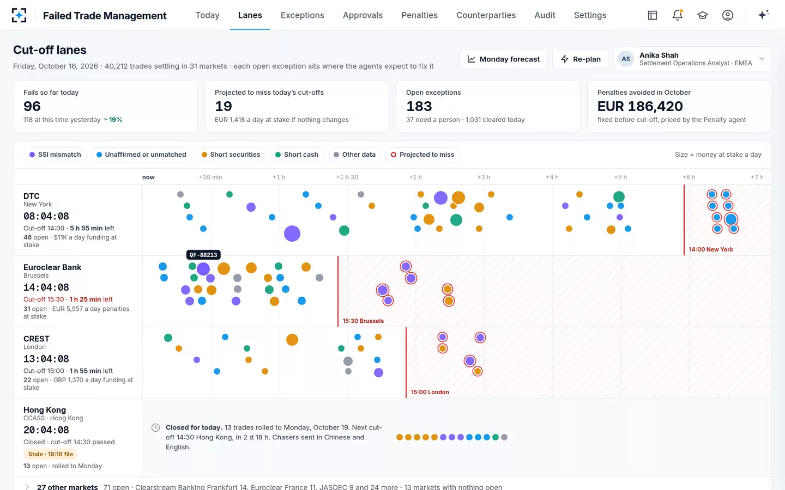Viewport: 785px width, 490px height.
Task: Click the QF-88213 exception tooltip label
Action: pyautogui.click(x=203, y=255)
